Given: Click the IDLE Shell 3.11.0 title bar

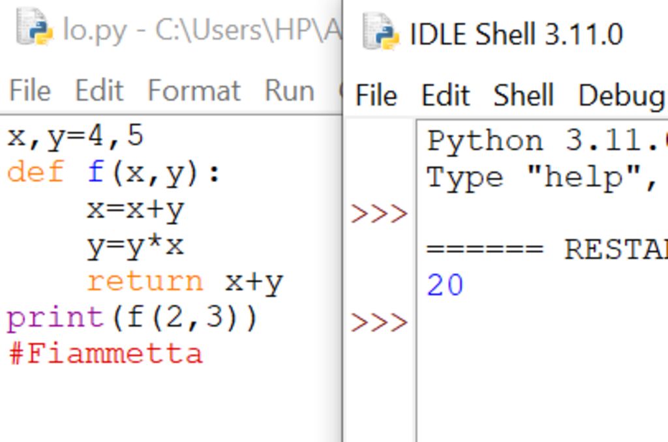Looking at the screenshot, I should click(x=515, y=33).
